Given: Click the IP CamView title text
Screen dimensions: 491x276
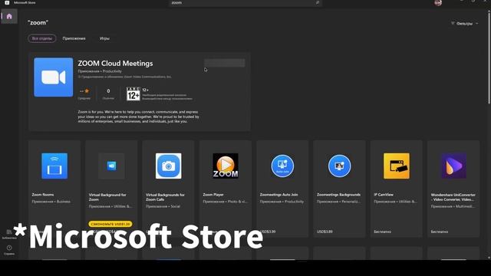Looking at the screenshot, I should (384, 195).
